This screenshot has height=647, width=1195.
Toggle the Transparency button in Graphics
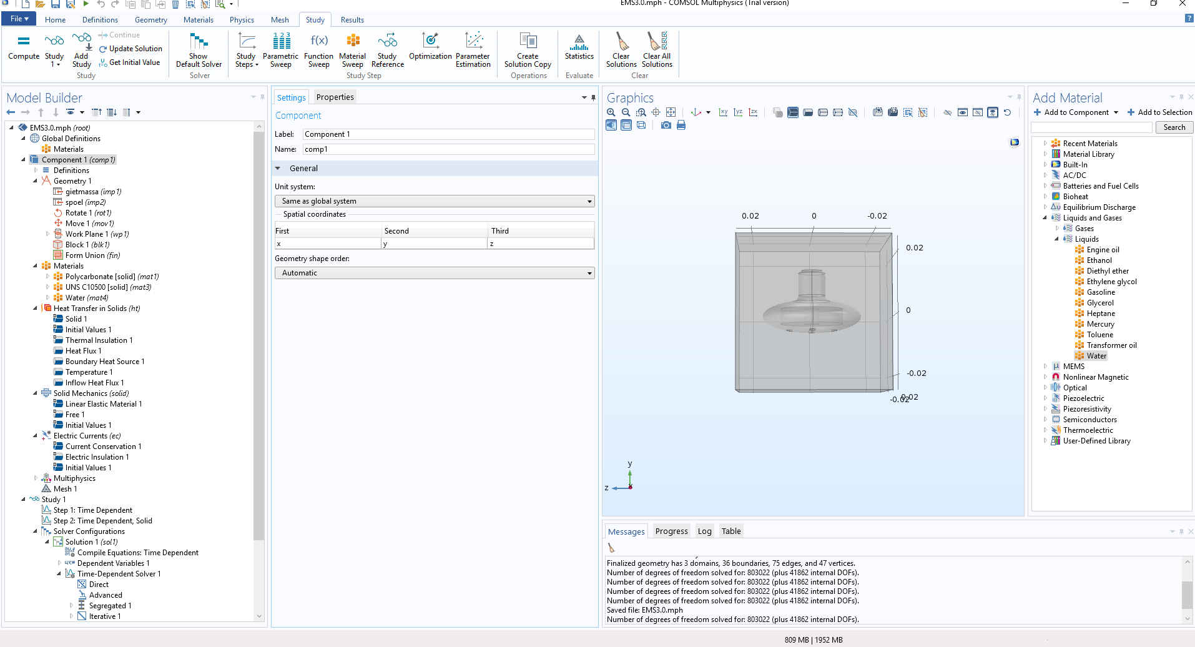pos(626,126)
